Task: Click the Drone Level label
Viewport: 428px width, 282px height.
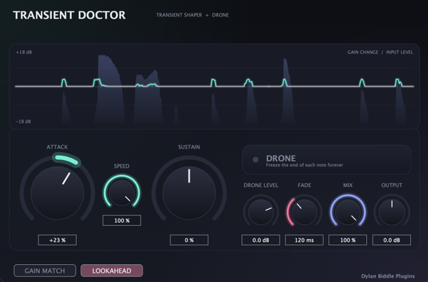Action: 260,186
